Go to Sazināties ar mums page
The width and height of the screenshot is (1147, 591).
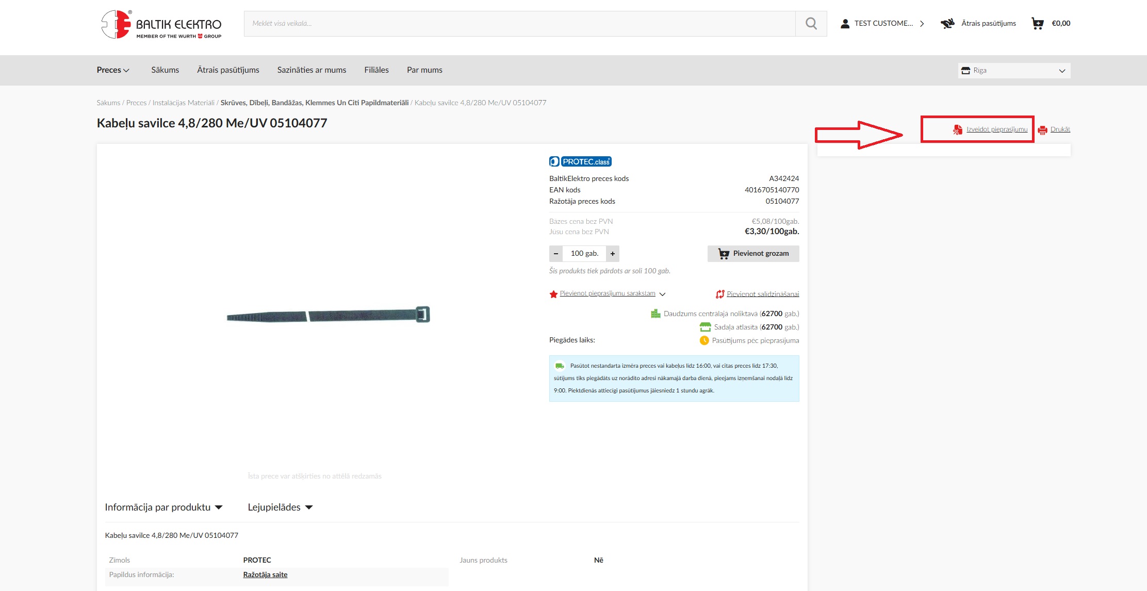coord(312,70)
